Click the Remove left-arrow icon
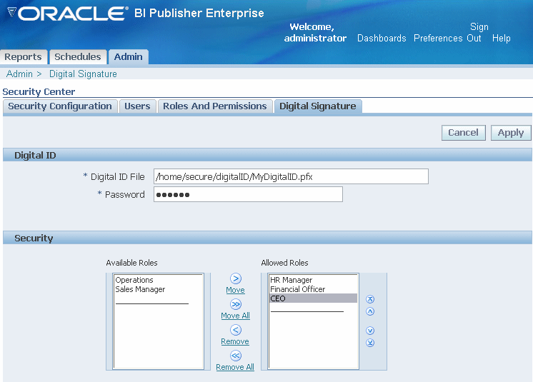Viewport: 533px width, 382px height. pos(236,330)
